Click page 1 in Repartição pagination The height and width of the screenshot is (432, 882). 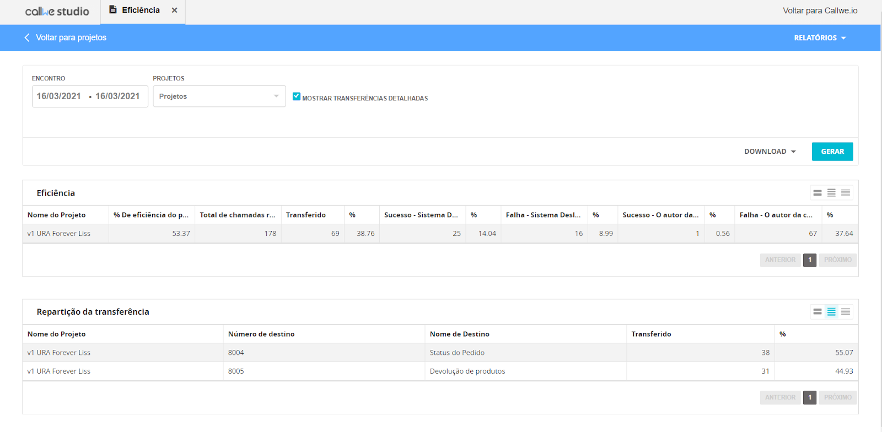[x=810, y=397]
